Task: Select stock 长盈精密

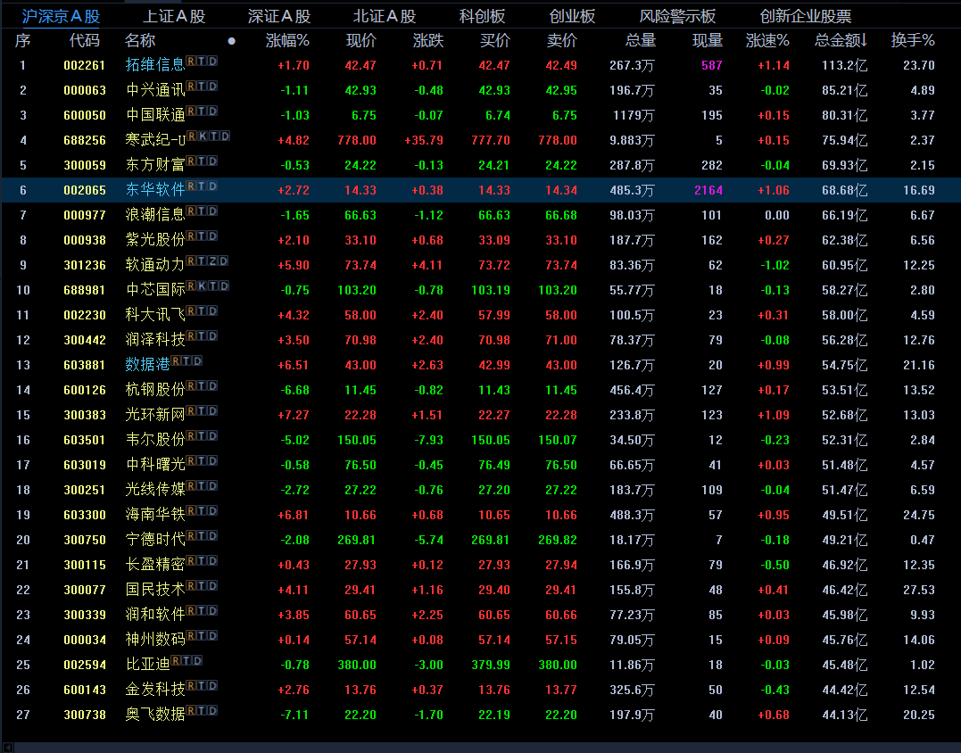Action: click(x=155, y=565)
